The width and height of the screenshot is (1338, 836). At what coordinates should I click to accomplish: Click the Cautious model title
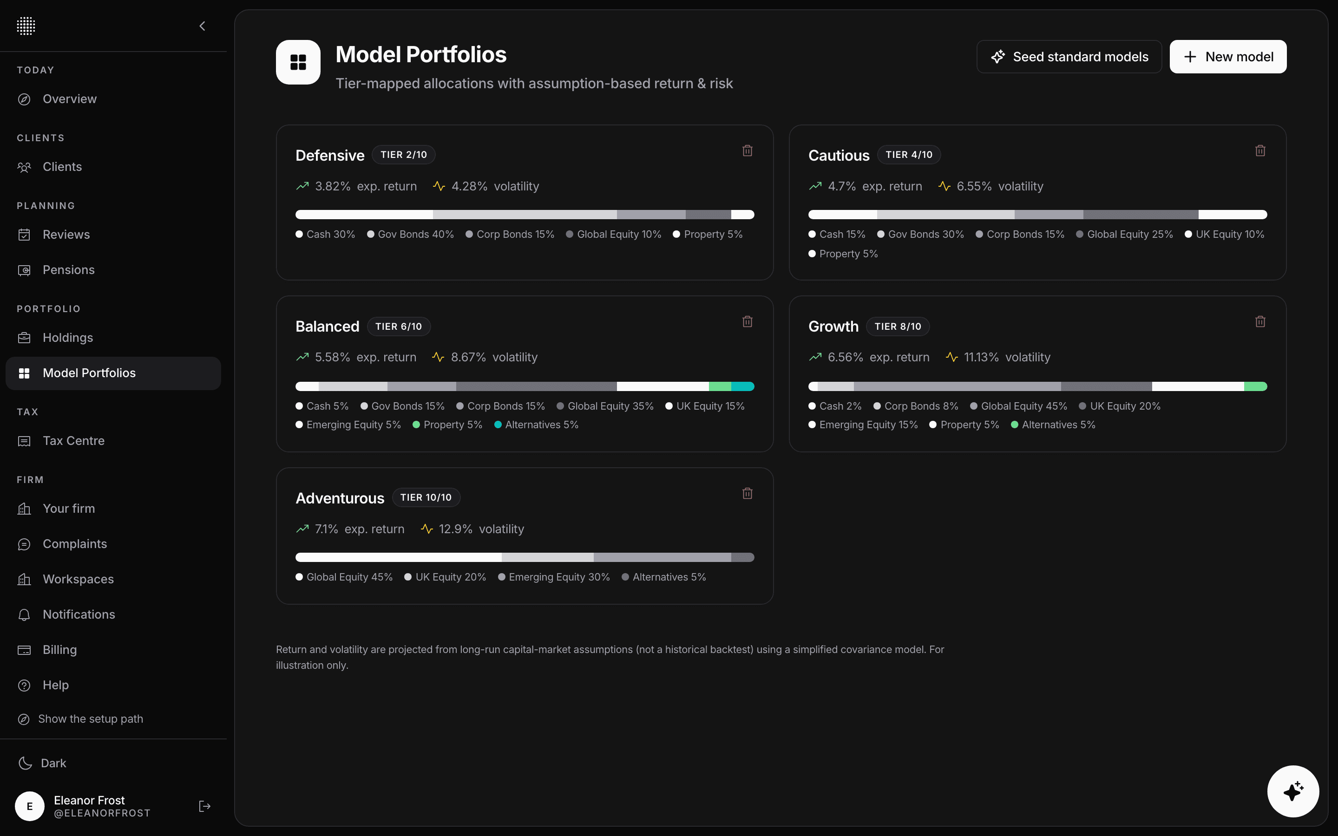coord(839,156)
